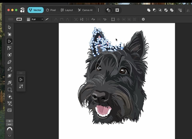This screenshot has height=139, width=192.
Task: Select the highlighted Node tool in left toolbar
Action: click(x=9, y=41)
